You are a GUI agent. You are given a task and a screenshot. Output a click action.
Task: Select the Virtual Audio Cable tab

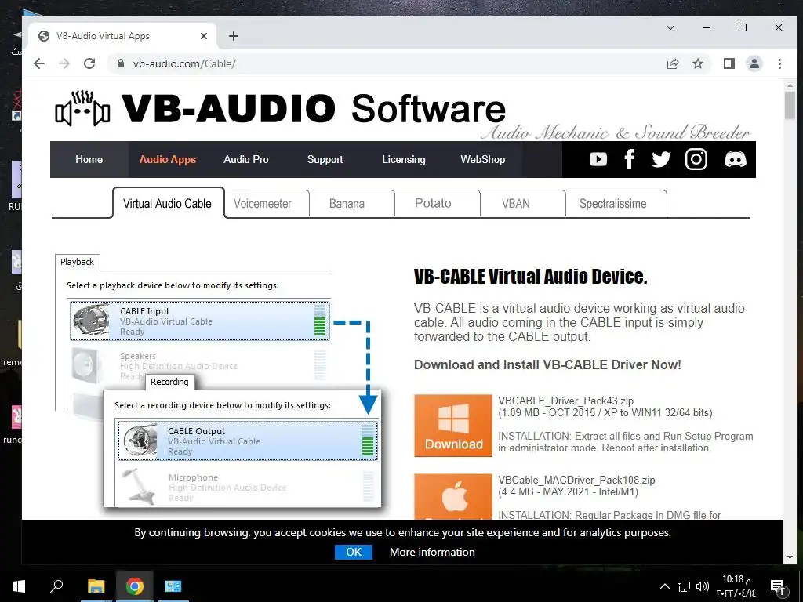click(x=168, y=203)
